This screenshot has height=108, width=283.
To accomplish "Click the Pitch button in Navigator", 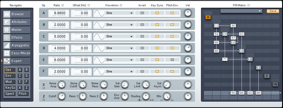I will click(x=23, y=94).
